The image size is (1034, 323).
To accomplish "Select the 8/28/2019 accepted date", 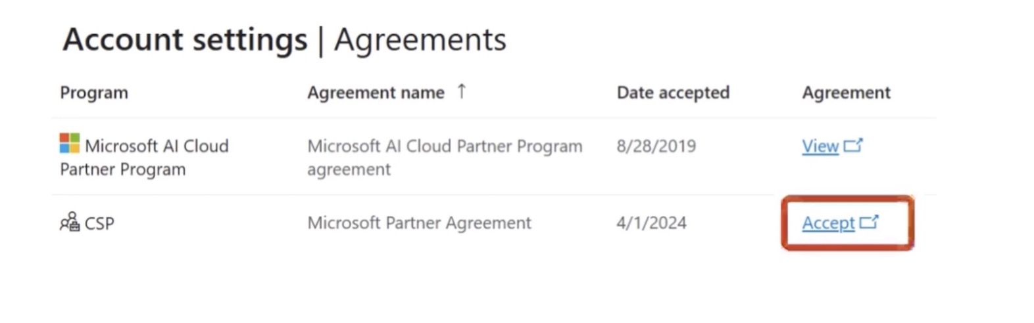I will (x=656, y=146).
